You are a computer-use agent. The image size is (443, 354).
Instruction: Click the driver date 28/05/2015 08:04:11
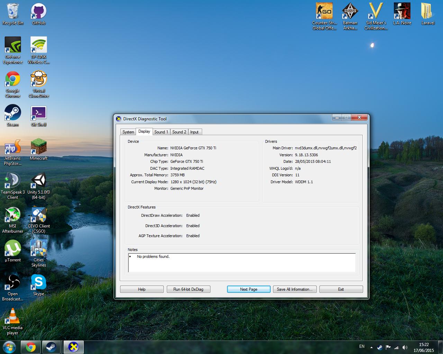click(x=313, y=161)
